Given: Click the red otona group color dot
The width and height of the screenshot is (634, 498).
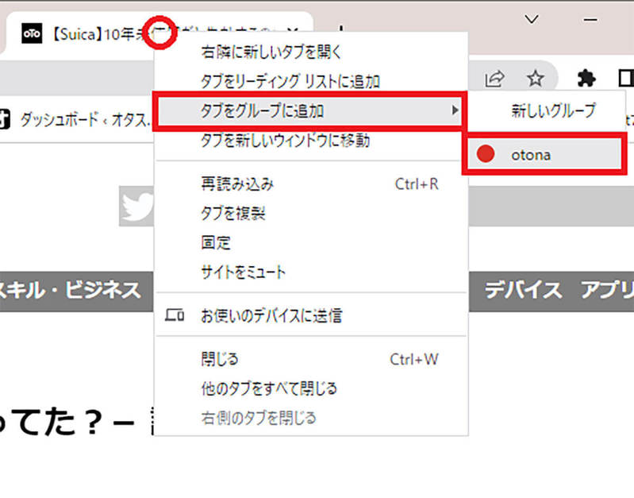Looking at the screenshot, I should point(485,154).
